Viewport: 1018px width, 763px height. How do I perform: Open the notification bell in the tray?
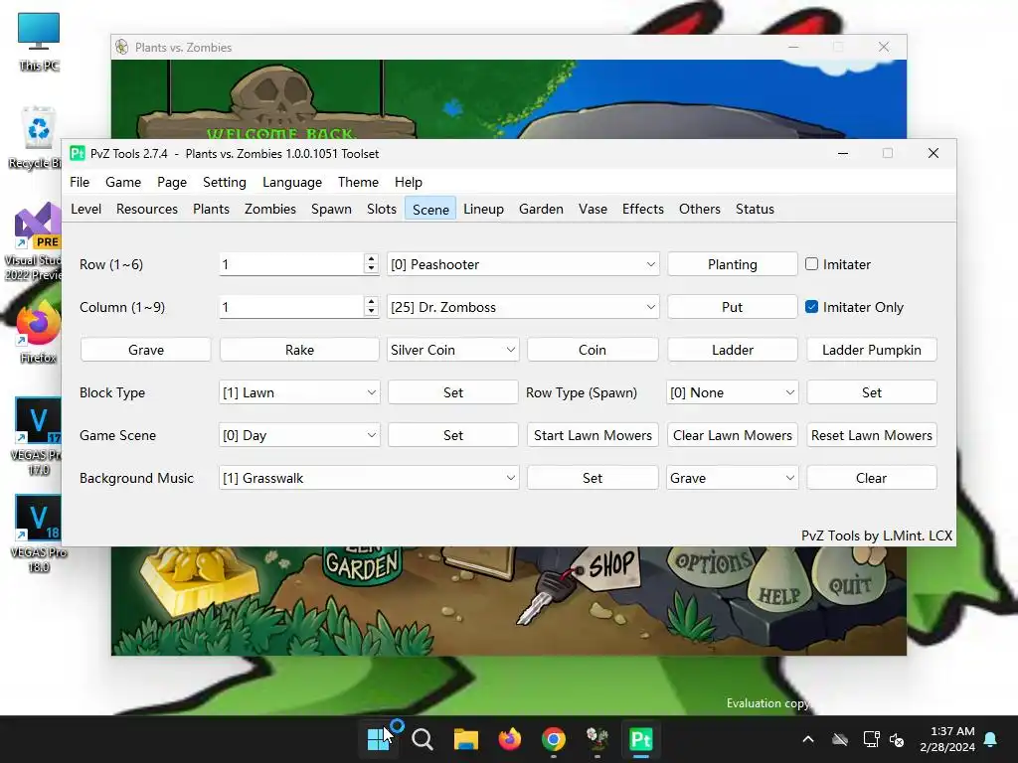(x=991, y=739)
